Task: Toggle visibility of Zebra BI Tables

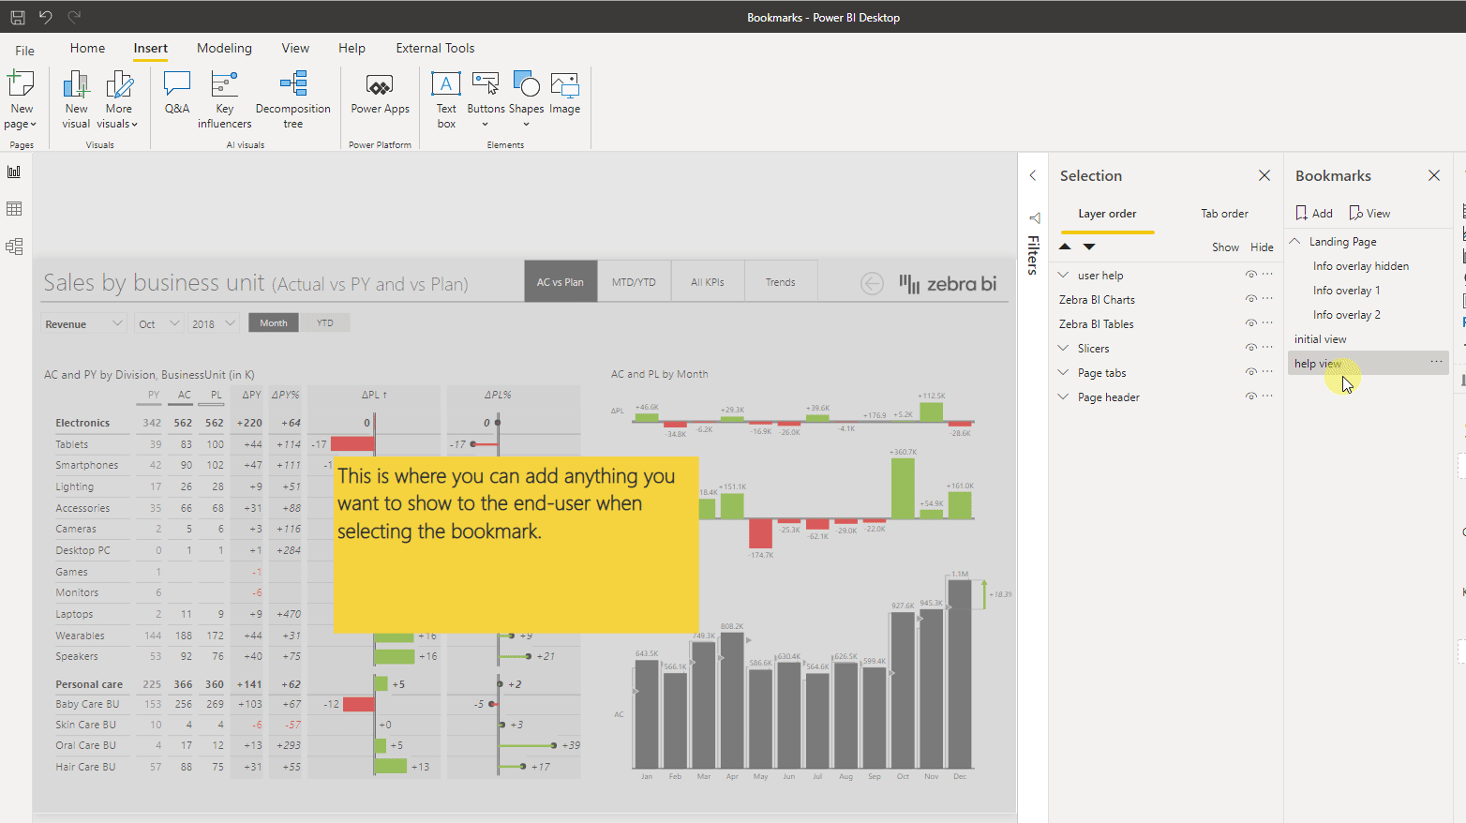Action: coord(1250,323)
